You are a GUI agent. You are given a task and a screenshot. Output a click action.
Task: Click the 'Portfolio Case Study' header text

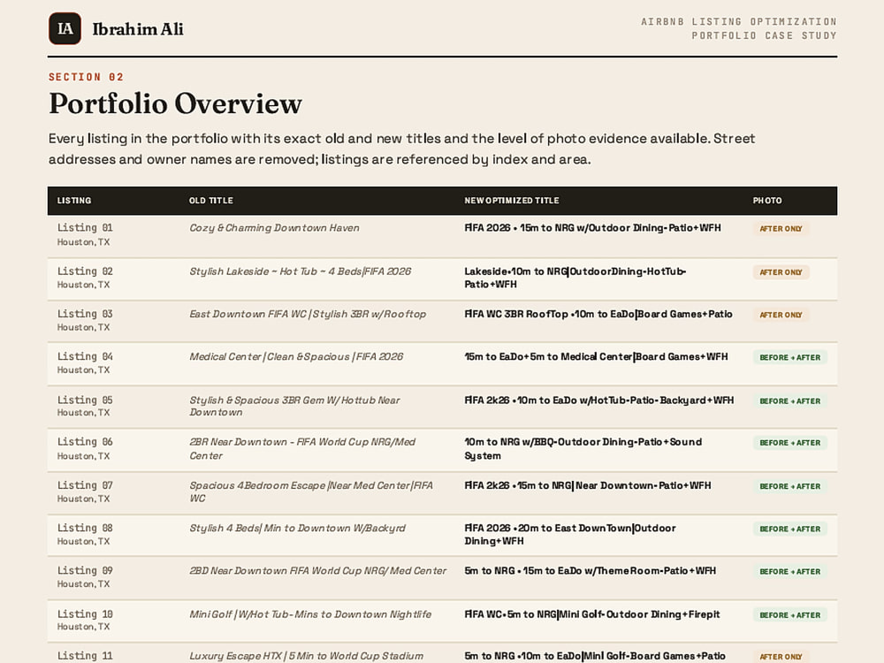764,35
